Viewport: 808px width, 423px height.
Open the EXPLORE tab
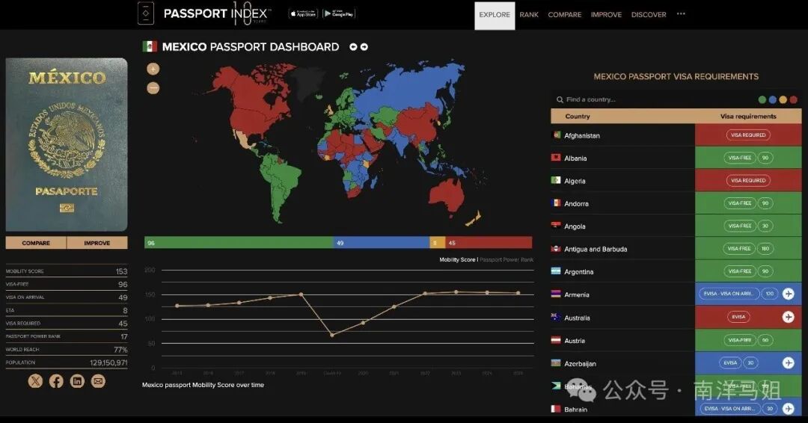[495, 15]
